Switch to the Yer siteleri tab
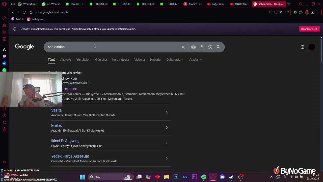This screenshot has width=323, height=182. [x=83, y=60]
